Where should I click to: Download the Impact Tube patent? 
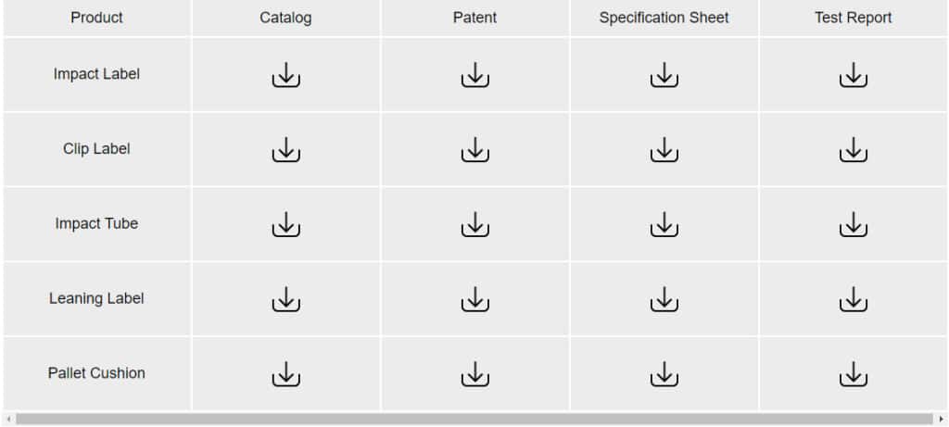[475, 224]
